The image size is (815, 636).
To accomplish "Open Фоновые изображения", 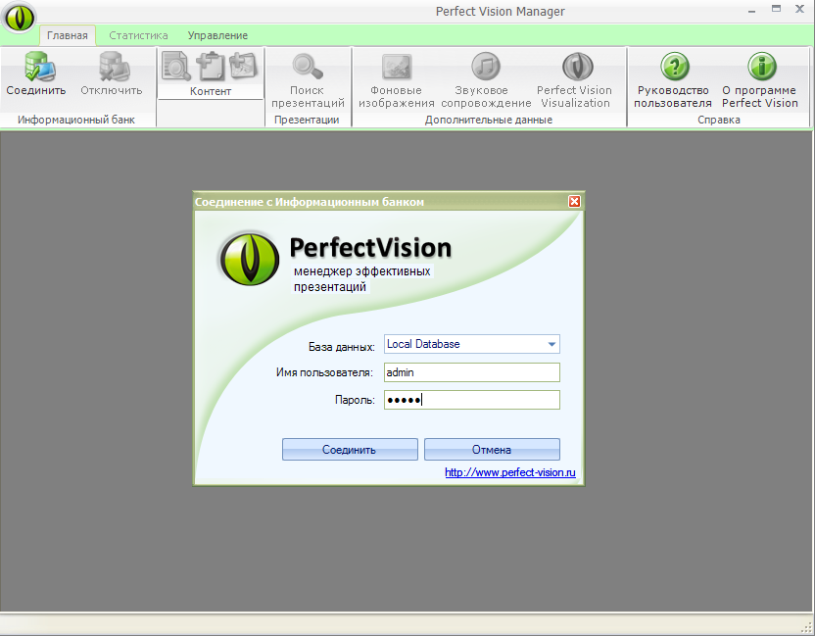I will [x=396, y=80].
